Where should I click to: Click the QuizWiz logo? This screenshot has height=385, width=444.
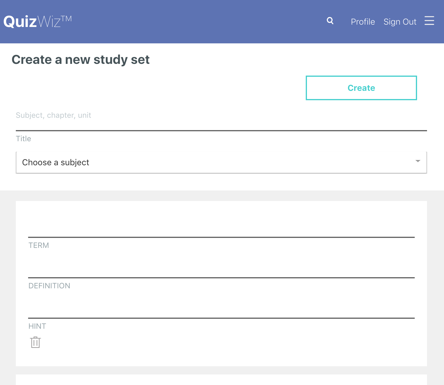(x=37, y=21)
